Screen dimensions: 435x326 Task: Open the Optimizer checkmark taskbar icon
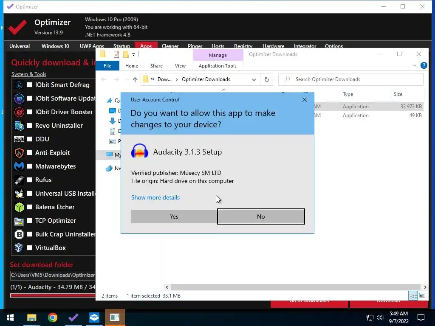73,318
